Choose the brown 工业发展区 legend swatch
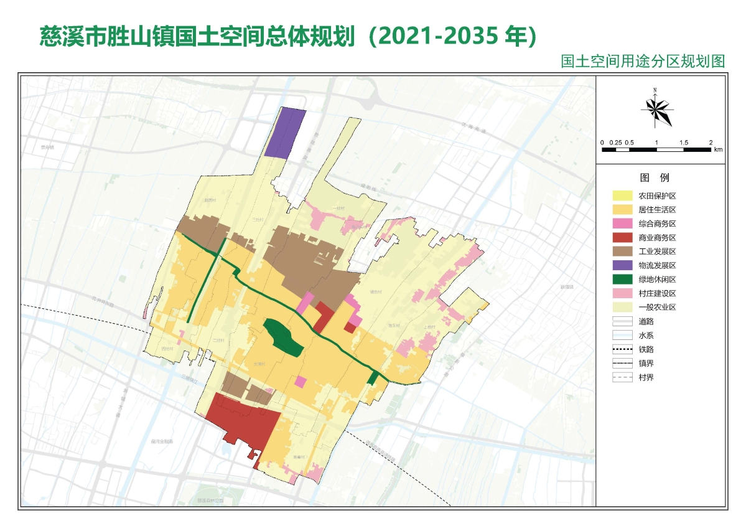Viewport: 746px width, 528px height. tap(622, 251)
